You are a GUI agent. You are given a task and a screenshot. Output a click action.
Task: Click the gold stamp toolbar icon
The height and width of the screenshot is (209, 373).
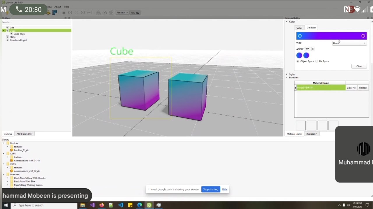(x=48, y=12)
